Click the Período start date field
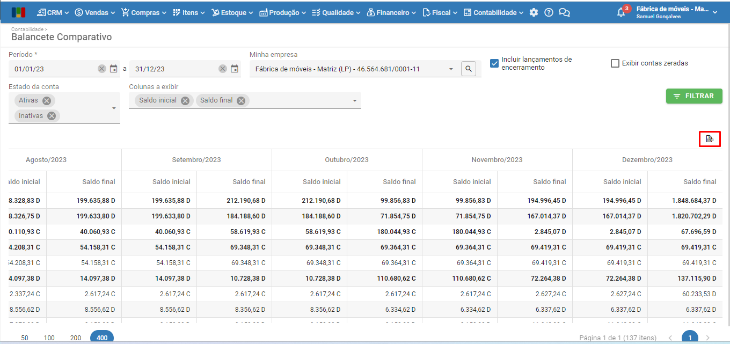This screenshot has width=730, height=344. pos(54,69)
